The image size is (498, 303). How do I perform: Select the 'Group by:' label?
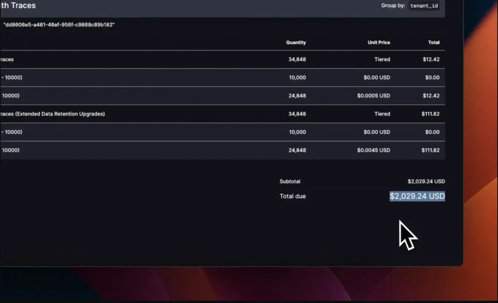[x=393, y=6]
